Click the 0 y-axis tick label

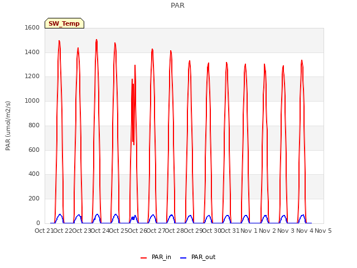pyautogui.click(x=38, y=223)
